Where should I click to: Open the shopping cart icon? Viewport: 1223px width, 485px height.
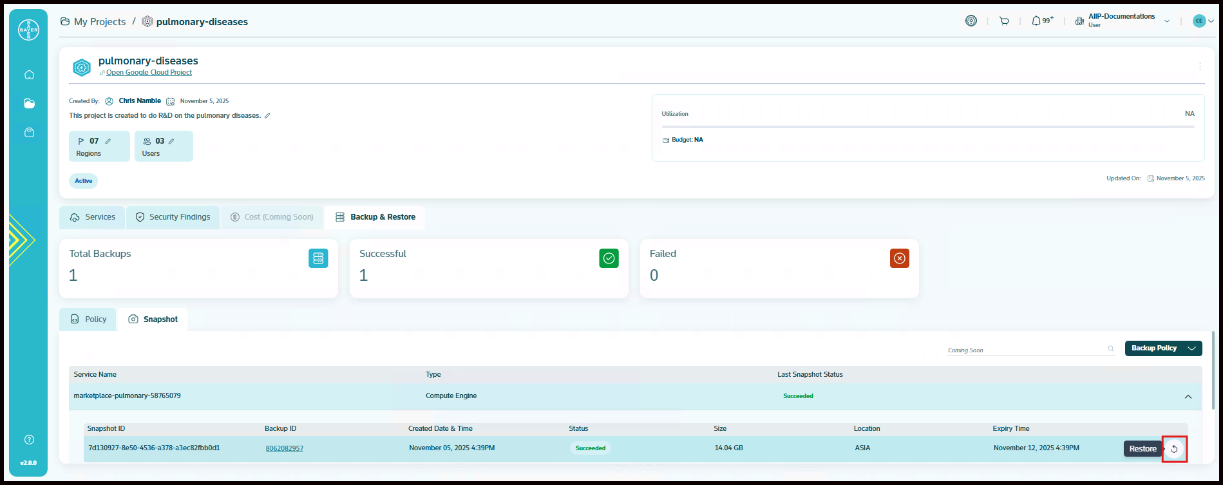(x=1004, y=21)
